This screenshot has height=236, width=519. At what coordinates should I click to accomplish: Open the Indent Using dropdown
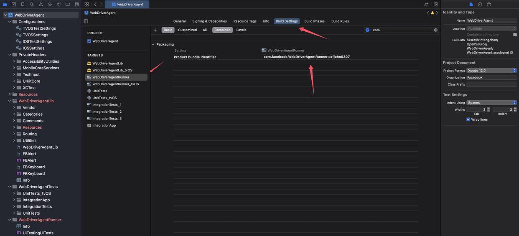coord(492,103)
